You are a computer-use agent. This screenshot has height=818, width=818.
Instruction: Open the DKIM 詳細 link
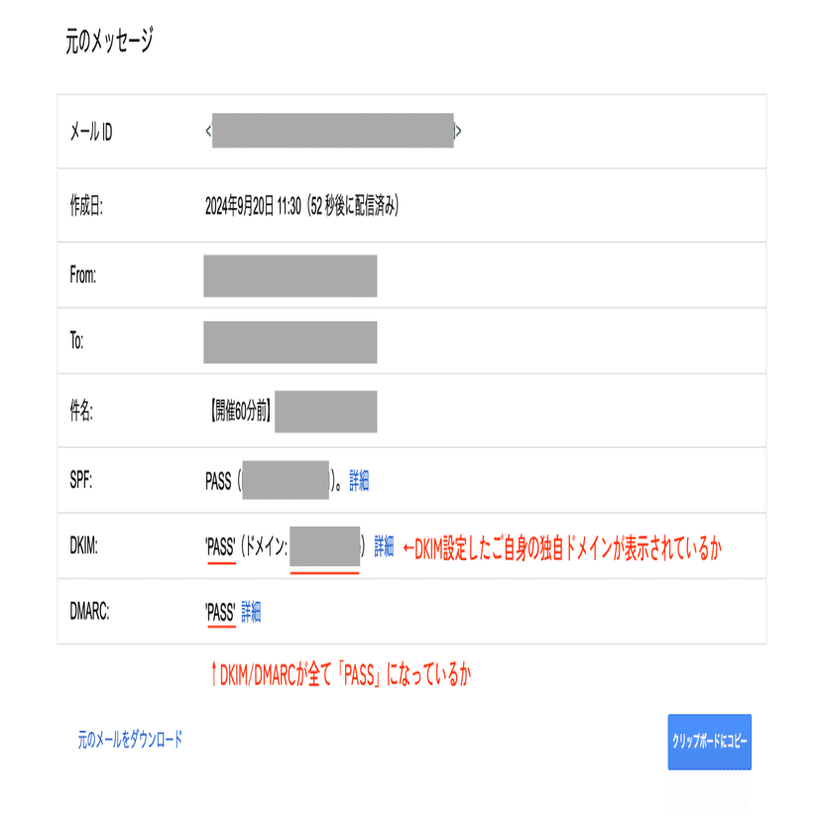click(x=384, y=546)
